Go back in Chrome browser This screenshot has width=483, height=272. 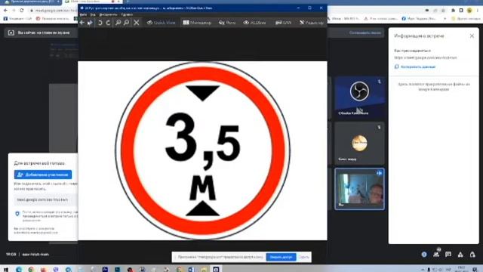click(5, 10)
